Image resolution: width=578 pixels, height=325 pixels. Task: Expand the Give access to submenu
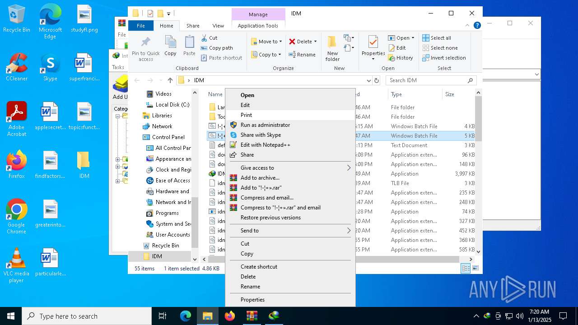coord(290,168)
